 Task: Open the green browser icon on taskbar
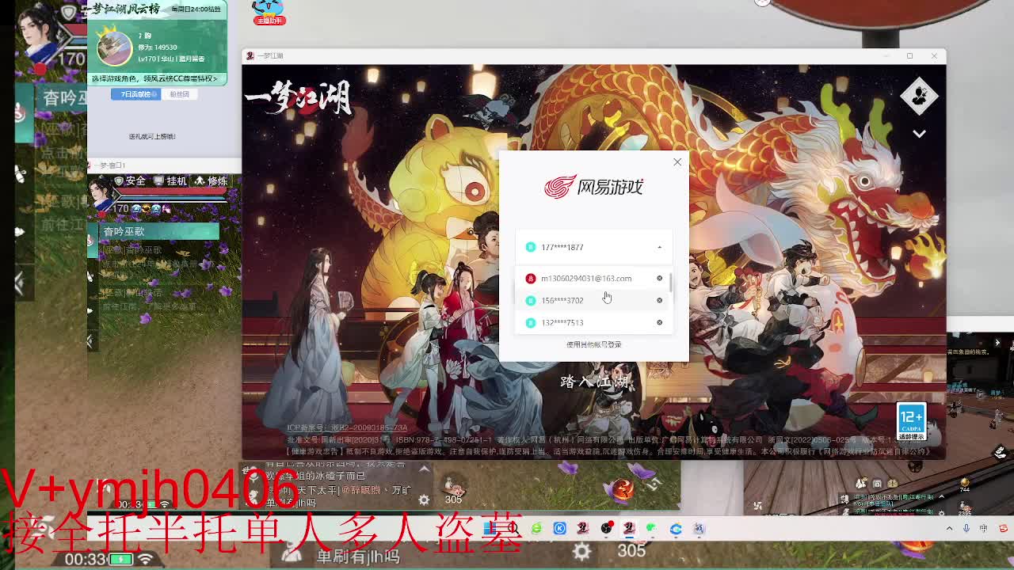[537, 528]
